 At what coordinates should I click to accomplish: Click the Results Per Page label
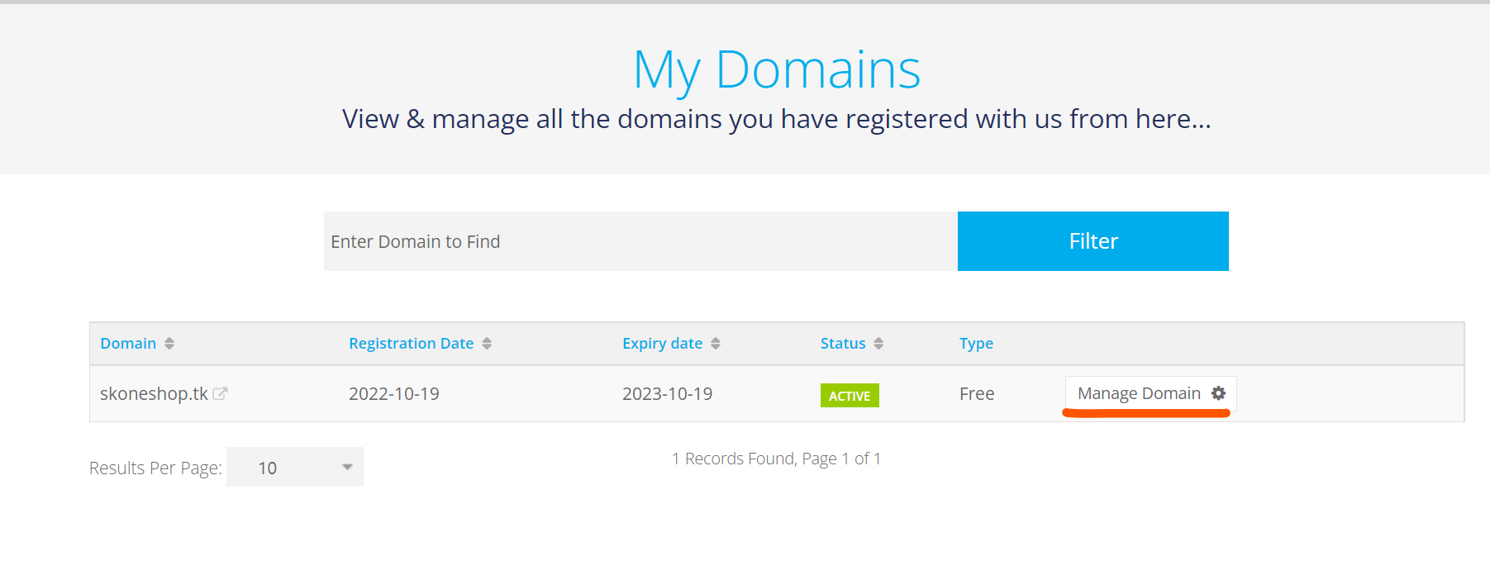click(x=155, y=468)
